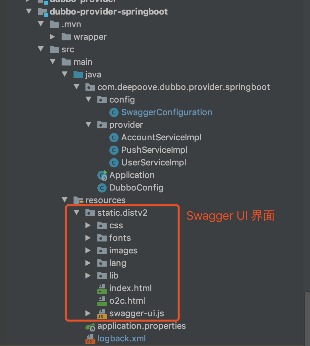Collapse the provider package

(88, 125)
